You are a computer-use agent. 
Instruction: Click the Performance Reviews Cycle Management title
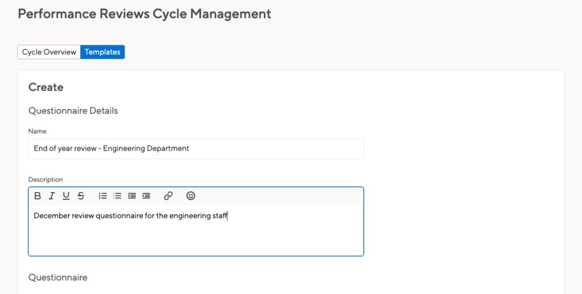[144, 14]
